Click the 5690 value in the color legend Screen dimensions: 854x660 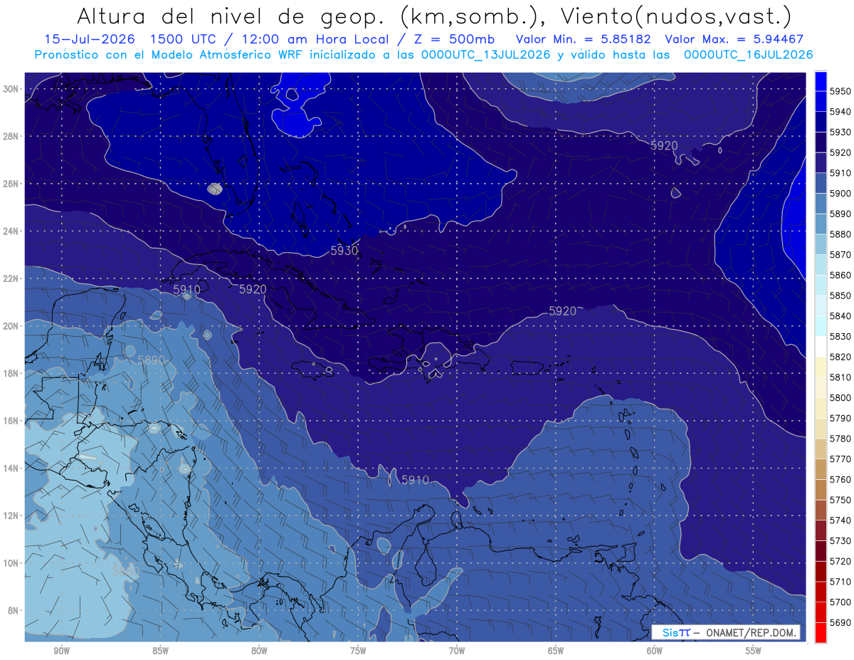click(840, 622)
